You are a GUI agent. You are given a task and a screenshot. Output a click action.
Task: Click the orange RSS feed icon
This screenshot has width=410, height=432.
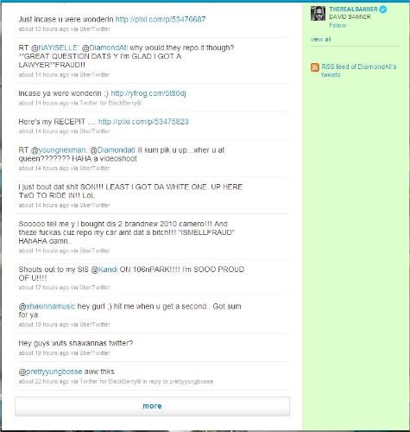click(315, 67)
